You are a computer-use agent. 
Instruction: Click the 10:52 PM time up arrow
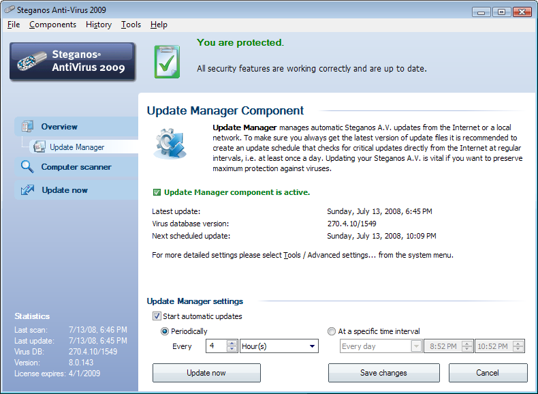pyautogui.click(x=518, y=343)
